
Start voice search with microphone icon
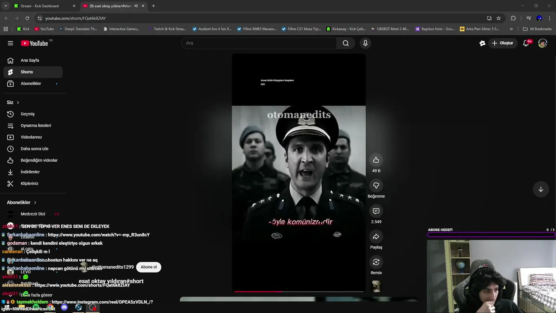point(365,43)
